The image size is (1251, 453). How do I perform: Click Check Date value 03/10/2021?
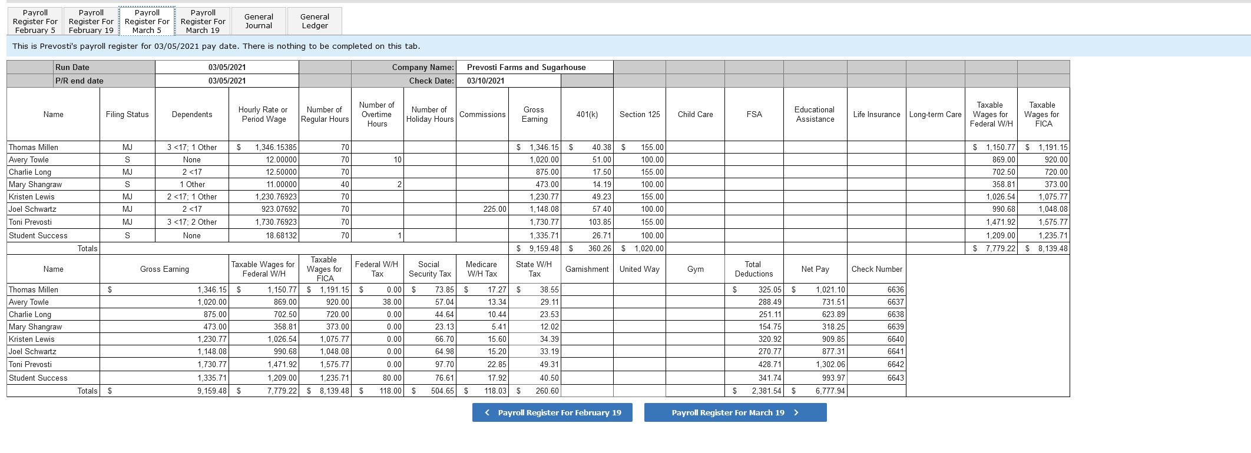(485, 81)
